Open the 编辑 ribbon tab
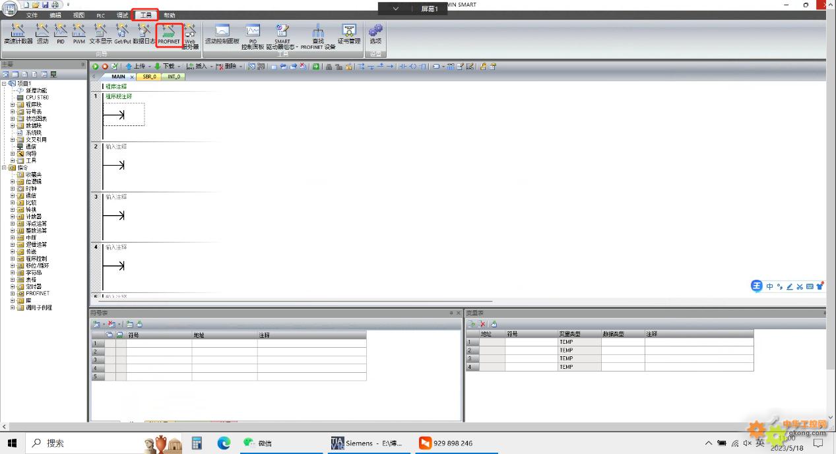This screenshot has width=836, height=454. pos(55,15)
